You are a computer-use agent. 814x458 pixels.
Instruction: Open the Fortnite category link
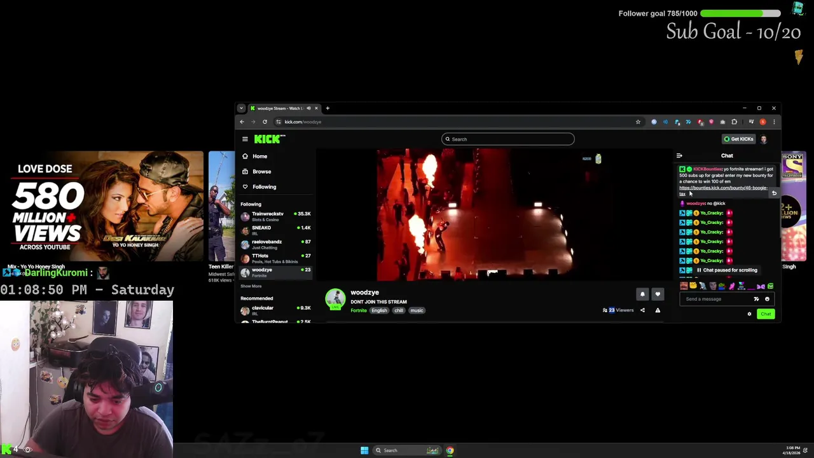(359, 310)
